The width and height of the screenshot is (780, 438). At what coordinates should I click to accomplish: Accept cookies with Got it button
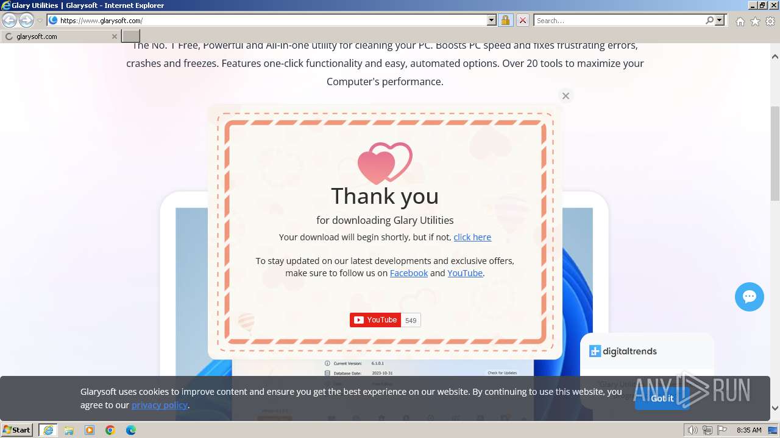tap(662, 398)
